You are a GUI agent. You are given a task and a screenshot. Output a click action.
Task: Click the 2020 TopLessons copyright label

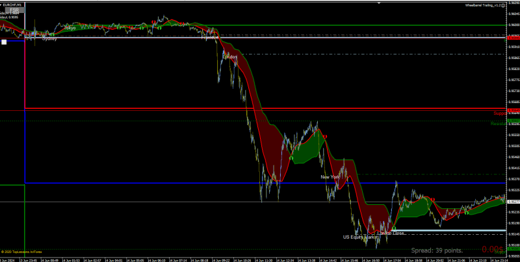click(x=21, y=252)
